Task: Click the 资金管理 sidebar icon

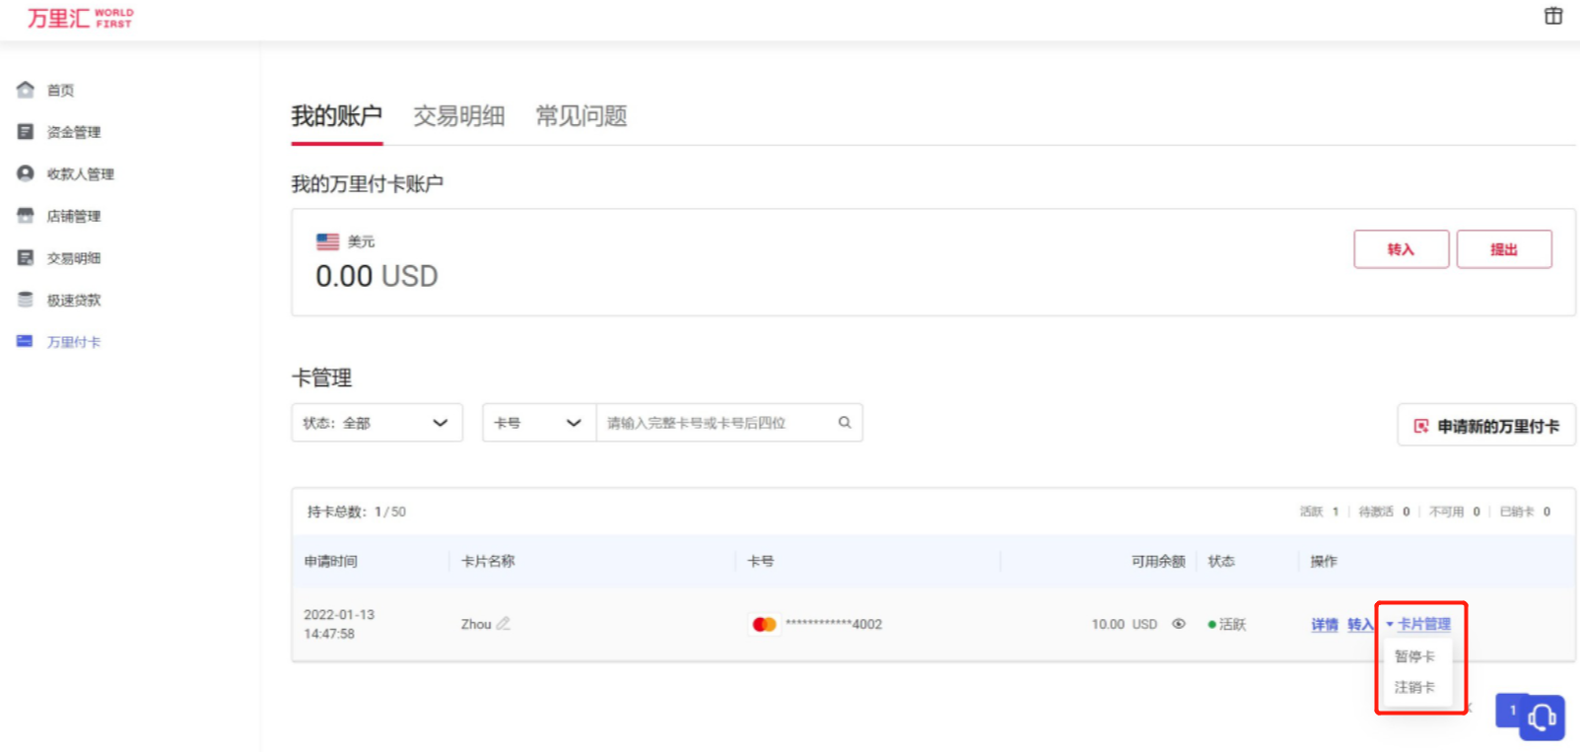Action: [26, 131]
